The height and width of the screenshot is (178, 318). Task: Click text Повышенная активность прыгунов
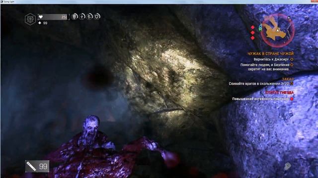point(260,99)
